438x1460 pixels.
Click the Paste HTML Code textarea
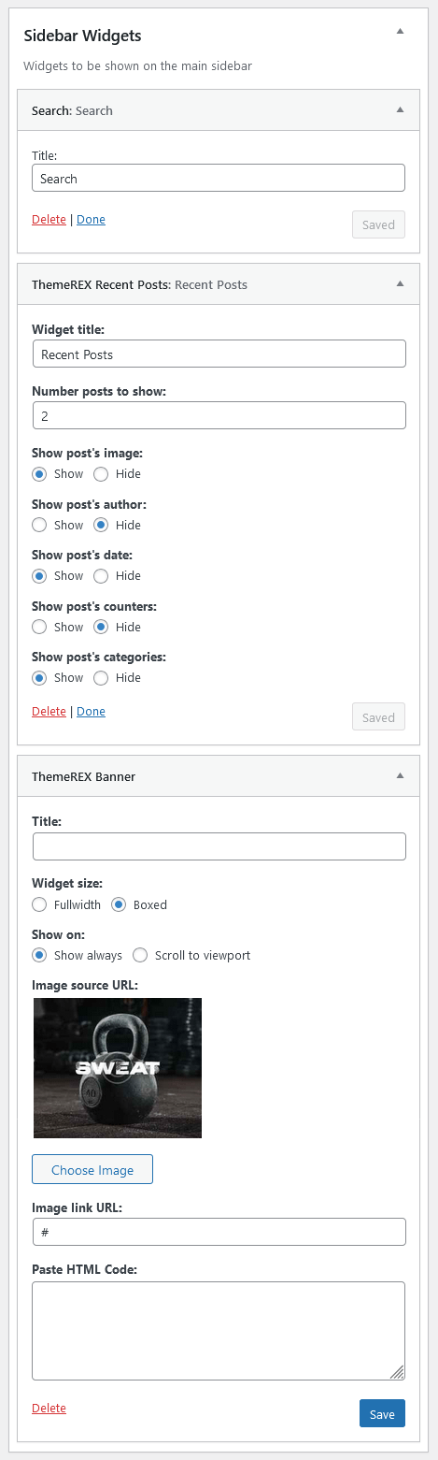219,1331
